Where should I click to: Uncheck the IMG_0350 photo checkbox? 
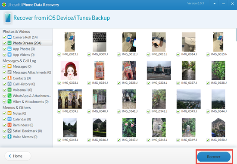point(208,140)
